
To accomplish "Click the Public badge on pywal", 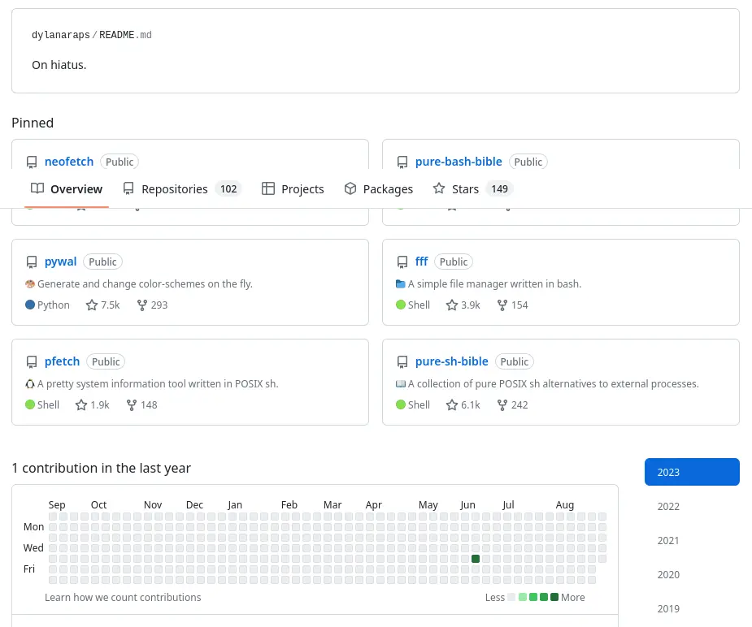I will 102,262.
